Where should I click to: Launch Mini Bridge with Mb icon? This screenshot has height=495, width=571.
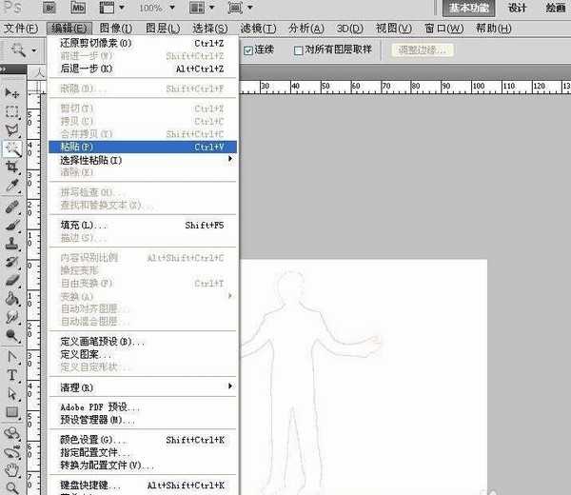pyautogui.click(x=78, y=8)
